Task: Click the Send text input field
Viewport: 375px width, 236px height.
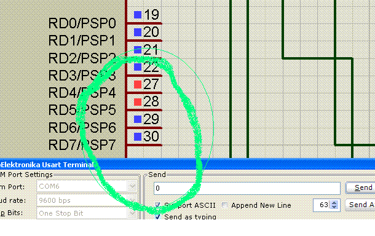Action: (247, 188)
